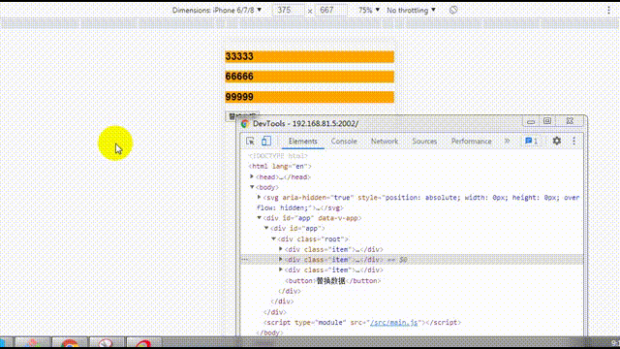Switch to the Elements tab
This screenshot has height=349, width=620.
click(x=302, y=142)
